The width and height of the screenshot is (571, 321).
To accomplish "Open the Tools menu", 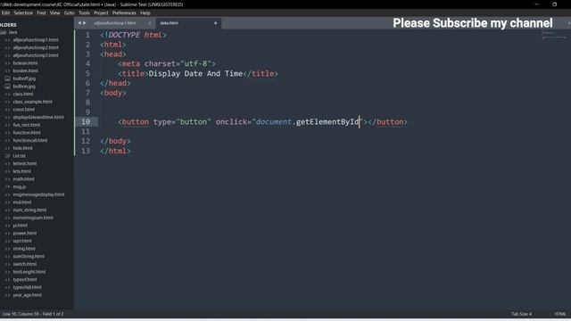I will tap(84, 12).
